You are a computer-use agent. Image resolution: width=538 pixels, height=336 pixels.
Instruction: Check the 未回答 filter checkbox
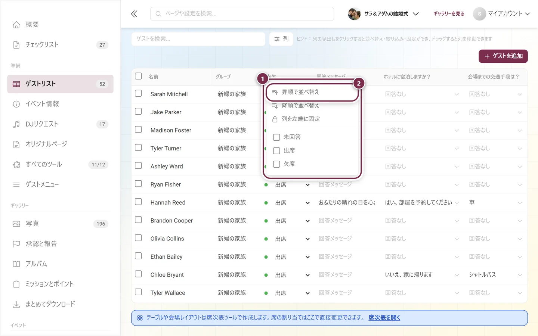(x=276, y=137)
